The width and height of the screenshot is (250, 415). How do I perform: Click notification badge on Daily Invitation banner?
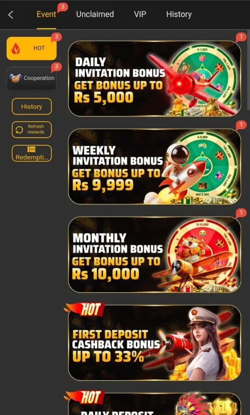(x=241, y=37)
